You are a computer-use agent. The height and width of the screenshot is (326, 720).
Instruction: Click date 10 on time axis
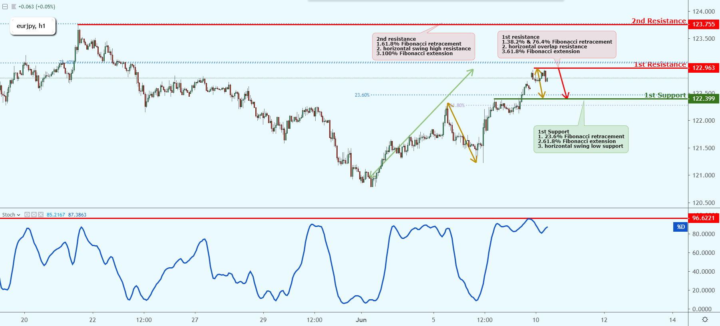[x=536, y=320]
